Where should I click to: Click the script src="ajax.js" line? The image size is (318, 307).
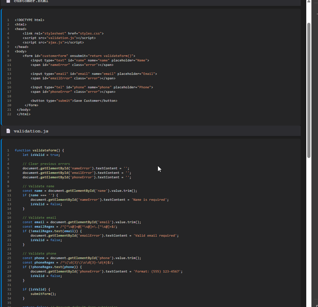point(53,42)
